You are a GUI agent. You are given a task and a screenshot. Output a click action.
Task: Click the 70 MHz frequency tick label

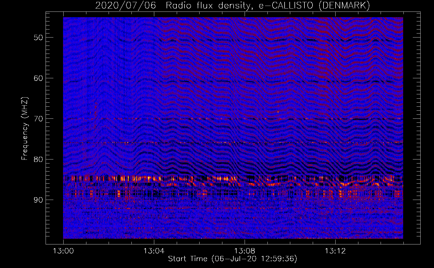coord(38,119)
